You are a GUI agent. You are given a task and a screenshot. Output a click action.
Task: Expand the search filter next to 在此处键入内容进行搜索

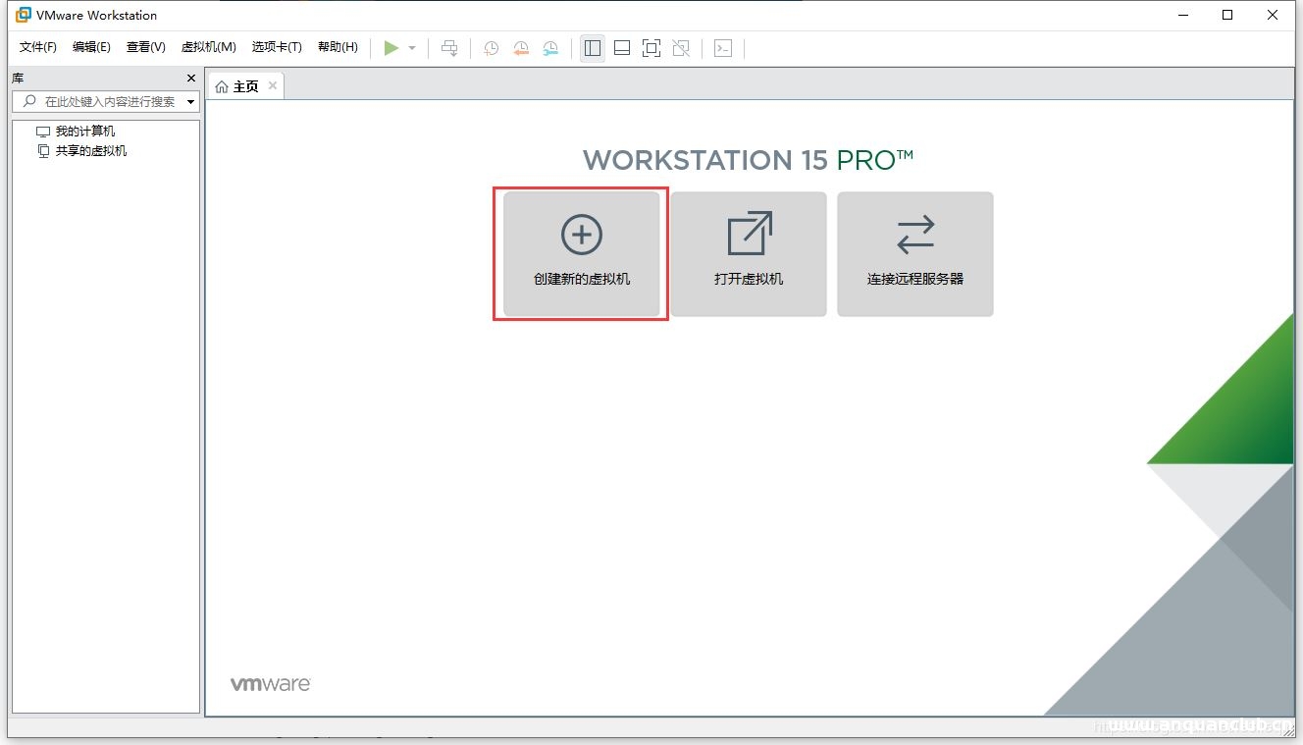coord(192,101)
